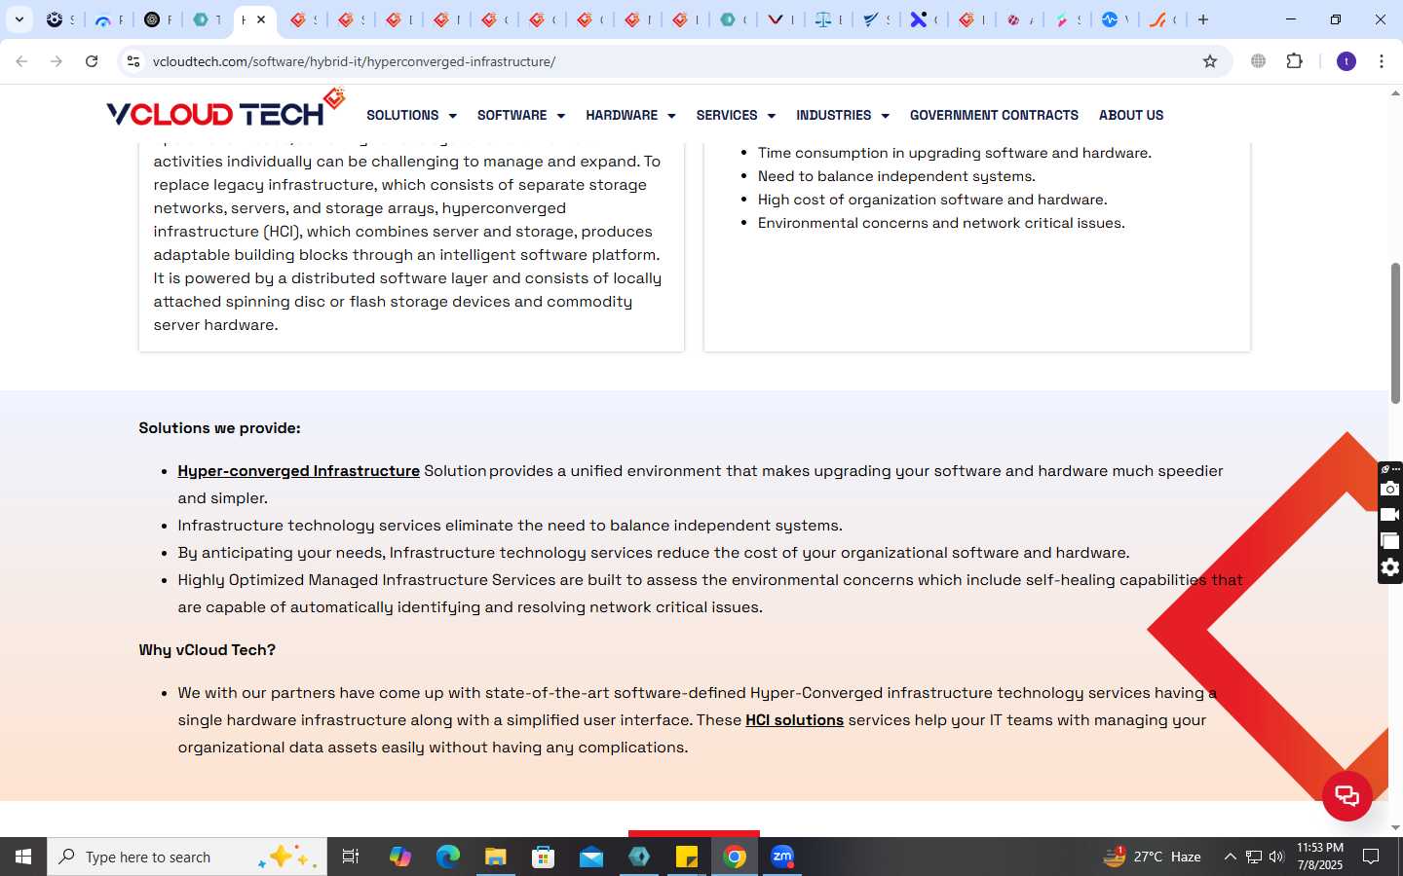Open network status in system tray
Image resolution: width=1403 pixels, height=876 pixels.
coord(1254,857)
